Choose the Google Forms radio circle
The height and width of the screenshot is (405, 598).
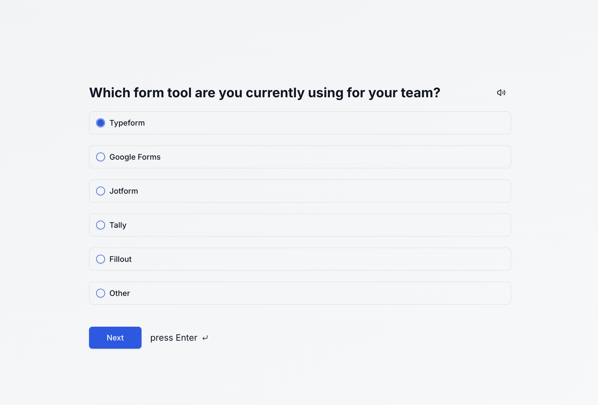[101, 157]
